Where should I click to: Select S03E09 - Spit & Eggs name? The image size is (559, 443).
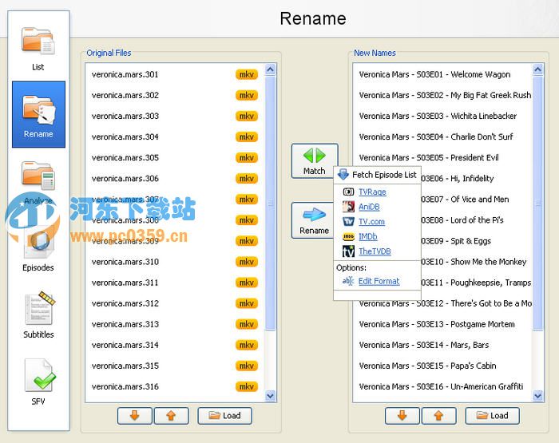pyautogui.click(x=476, y=241)
